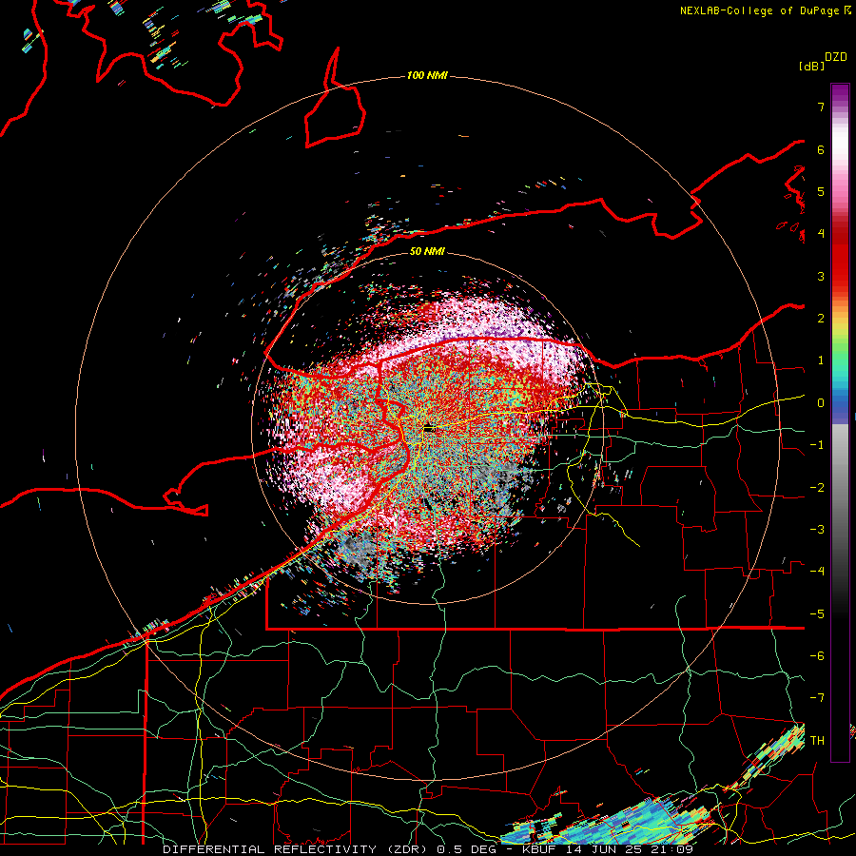Click the 50 NMI range ring label
Image resolution: width=856 pixels, height=856 pixels.
click(x=427, y=252)
